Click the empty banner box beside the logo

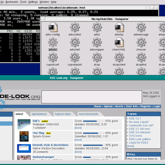click(x=92, y=97)
